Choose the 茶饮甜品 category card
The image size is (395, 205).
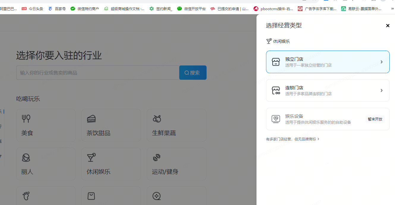[x=111, y=125]
